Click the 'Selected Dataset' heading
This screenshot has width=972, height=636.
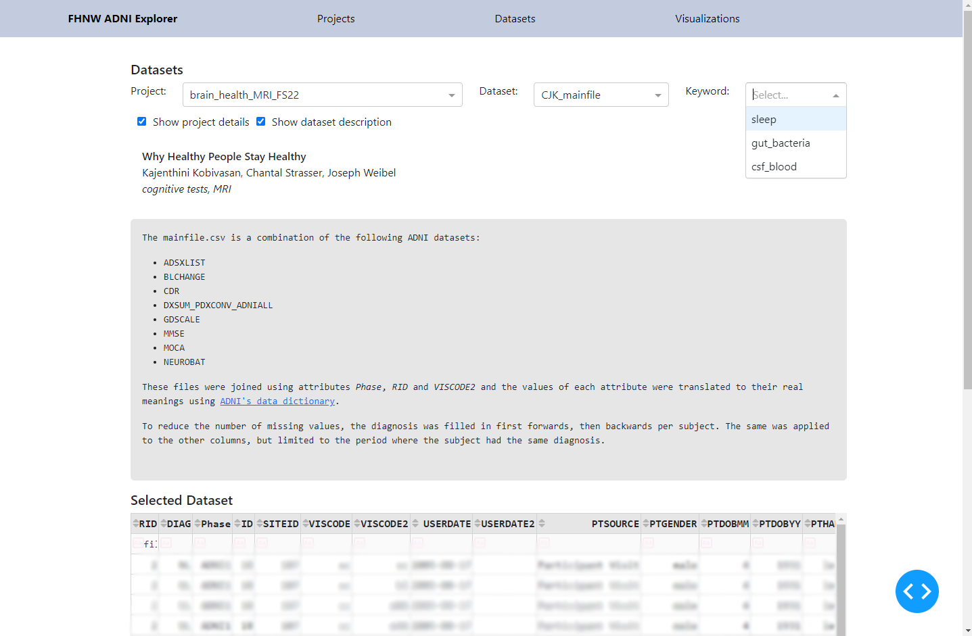pyautogui.click(x=181, y=500)
